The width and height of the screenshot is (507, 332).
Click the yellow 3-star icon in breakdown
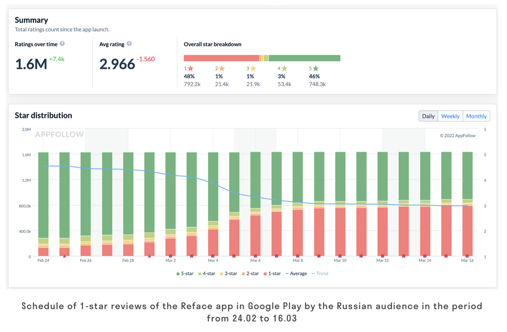(253, 69)
